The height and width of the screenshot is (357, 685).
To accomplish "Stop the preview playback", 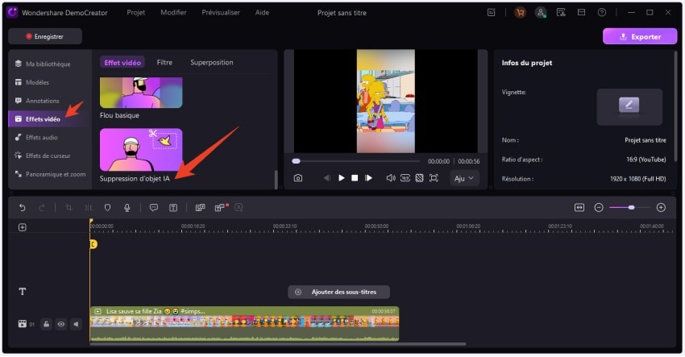I will [355, 178].
